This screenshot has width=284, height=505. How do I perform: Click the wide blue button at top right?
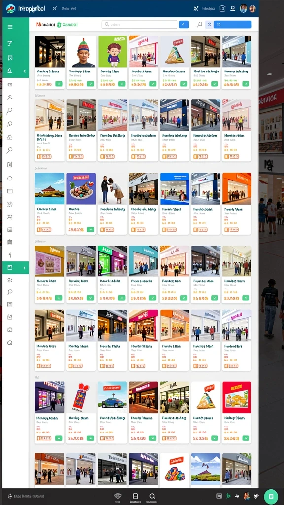coord(233,25)
